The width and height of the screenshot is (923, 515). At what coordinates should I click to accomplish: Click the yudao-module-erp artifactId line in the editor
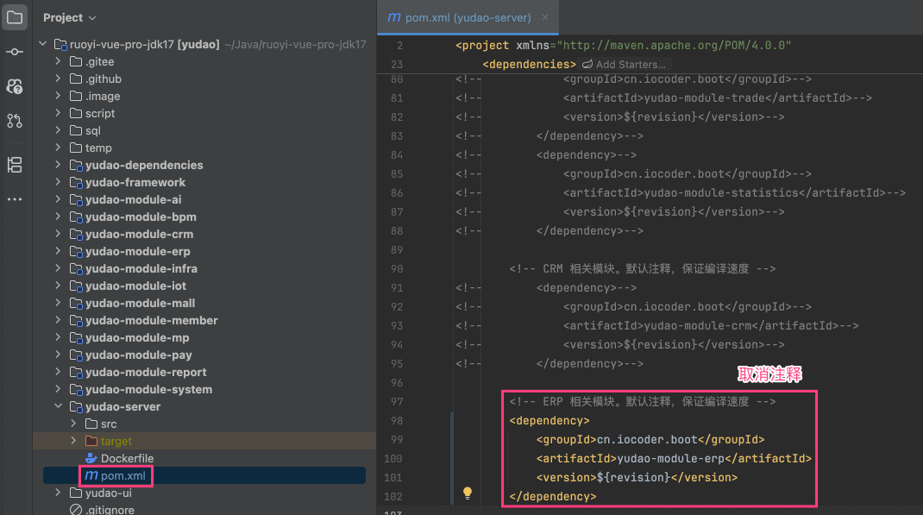point(673,458)
